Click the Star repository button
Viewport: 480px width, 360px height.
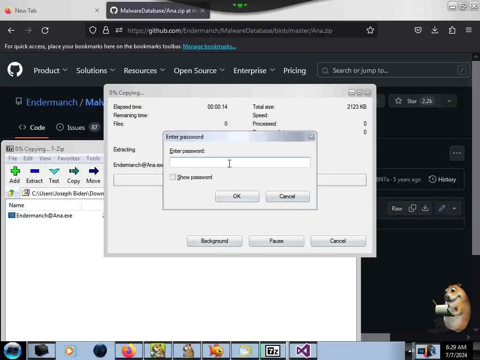point(414,101)
